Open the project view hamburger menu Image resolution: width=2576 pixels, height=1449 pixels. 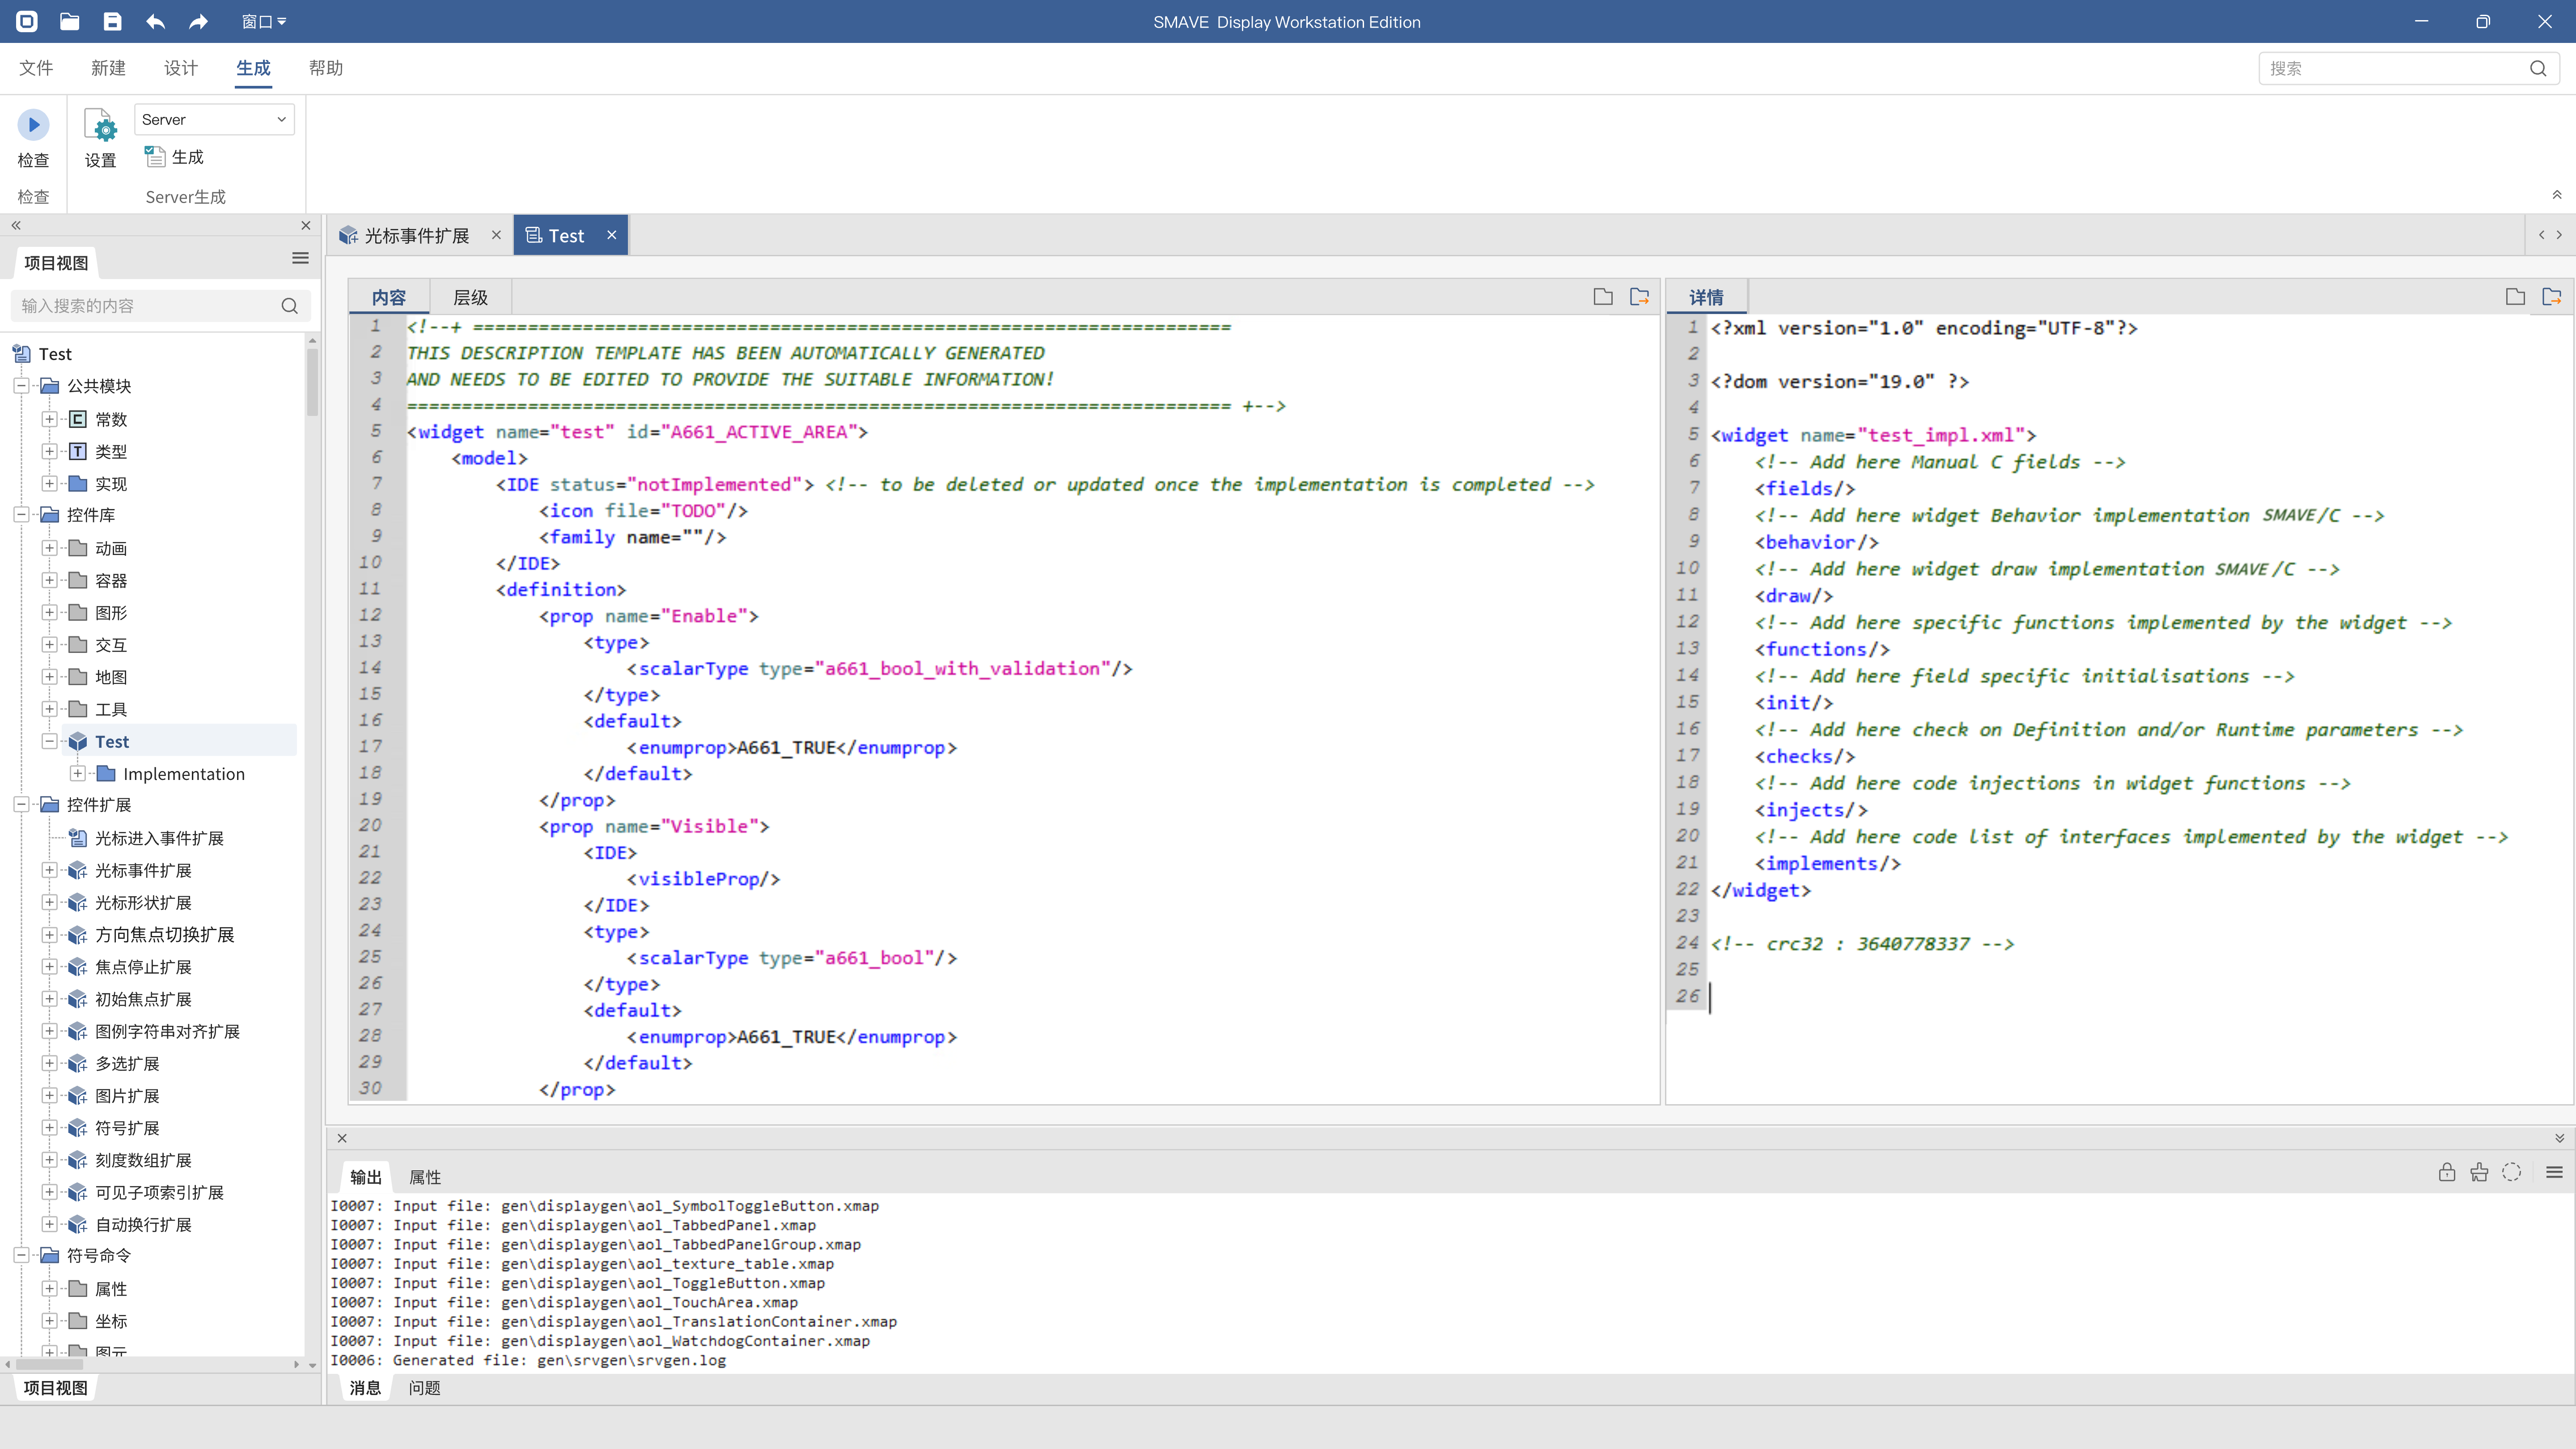click(x=300, y=258)
